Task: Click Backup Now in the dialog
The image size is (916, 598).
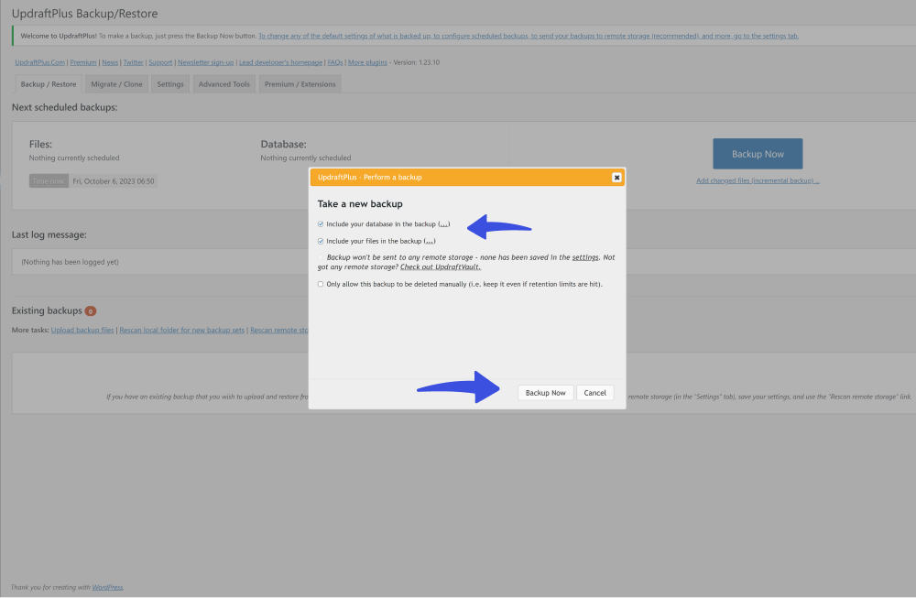Action: tap(545, 393)
